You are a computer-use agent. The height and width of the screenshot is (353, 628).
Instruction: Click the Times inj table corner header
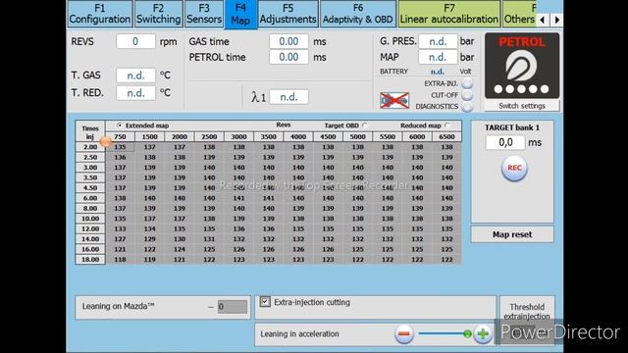(x=90, y=132)
